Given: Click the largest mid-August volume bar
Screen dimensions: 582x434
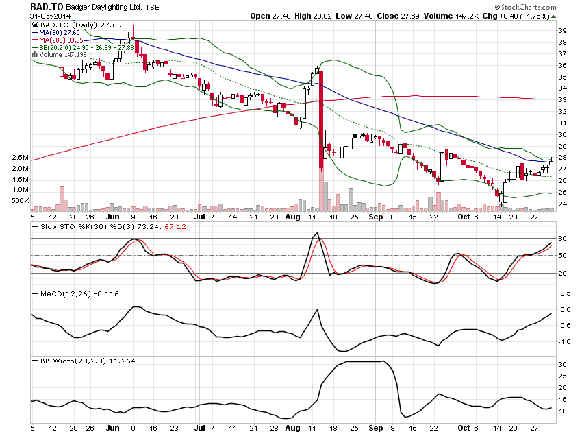Looking at the screenshot, I should pyautogui.click(x=321, y=188).
